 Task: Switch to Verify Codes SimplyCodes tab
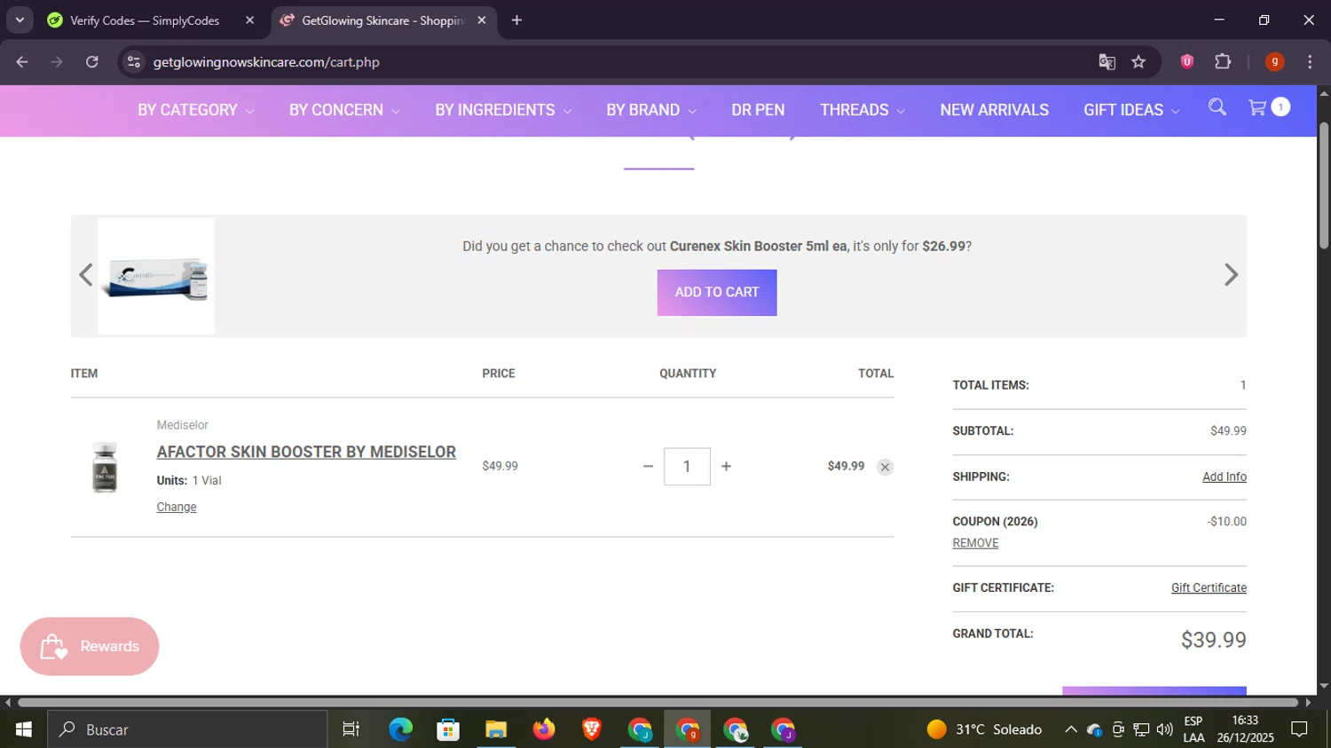tap(145, 20)
